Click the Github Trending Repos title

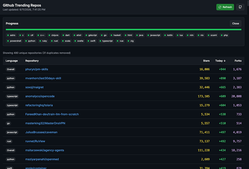[22, 5]
